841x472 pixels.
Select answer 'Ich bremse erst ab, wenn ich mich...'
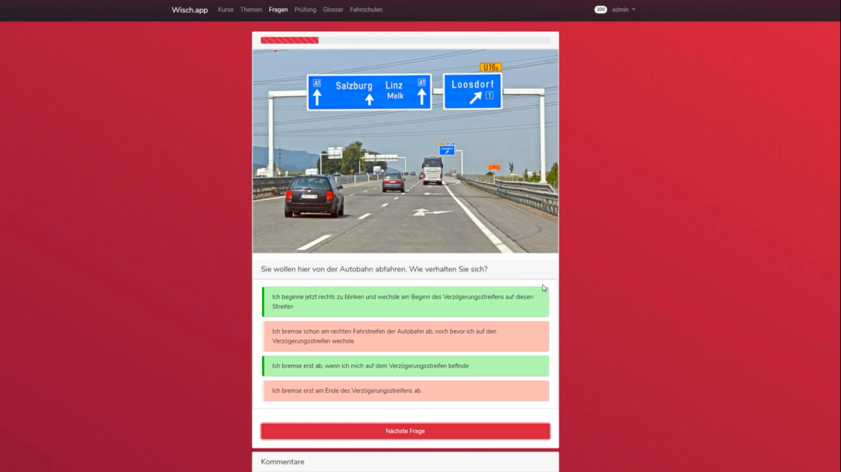[x=406, y=366]
